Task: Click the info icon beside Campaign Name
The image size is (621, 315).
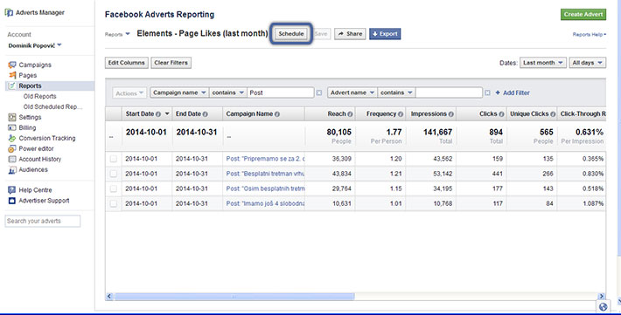Action: pos(277,114)
